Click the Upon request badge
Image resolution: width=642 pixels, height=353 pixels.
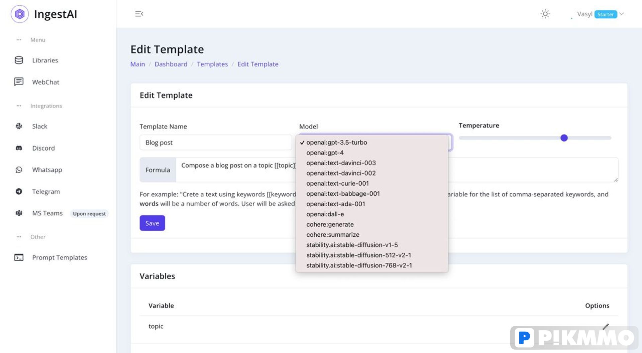89,214
